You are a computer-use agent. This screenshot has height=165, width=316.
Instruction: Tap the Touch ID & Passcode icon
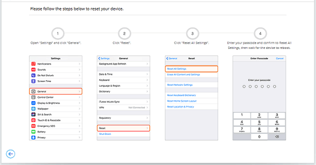(x=33, y=120)
